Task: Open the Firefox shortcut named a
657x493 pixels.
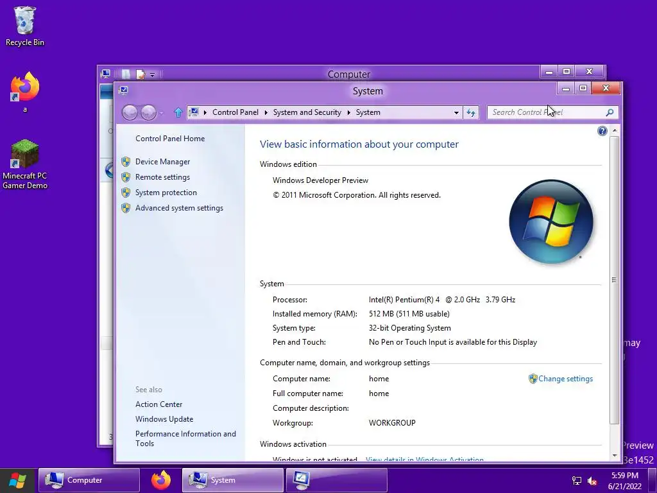Action: coord(25,92)
